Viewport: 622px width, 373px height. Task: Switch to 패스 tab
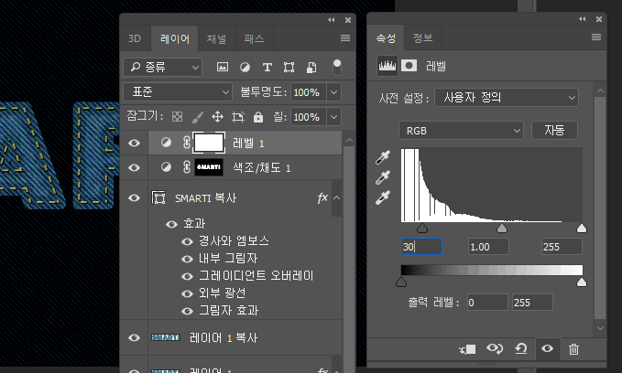coord(254,38)
